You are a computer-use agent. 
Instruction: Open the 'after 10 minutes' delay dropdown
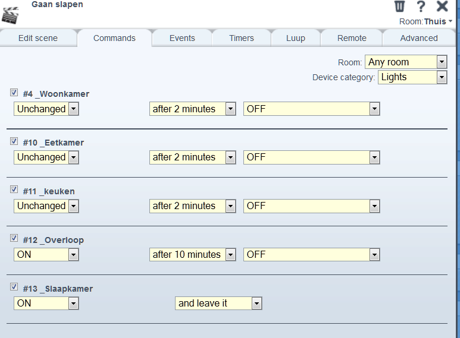click(x=192, y=254)
